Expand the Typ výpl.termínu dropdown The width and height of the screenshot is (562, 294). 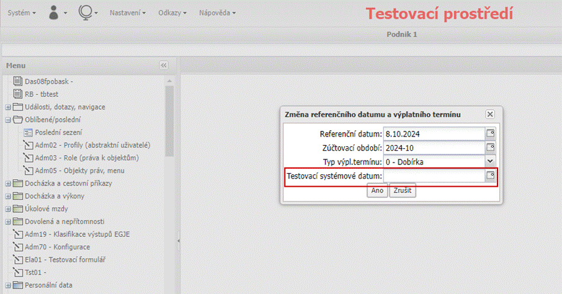[490, 162]
